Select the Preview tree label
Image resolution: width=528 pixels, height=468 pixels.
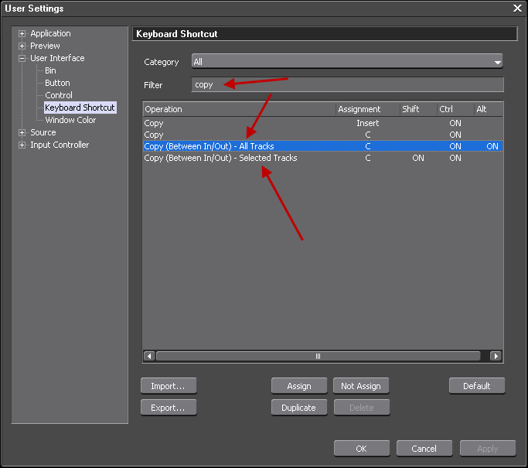(x=45, y=46)
